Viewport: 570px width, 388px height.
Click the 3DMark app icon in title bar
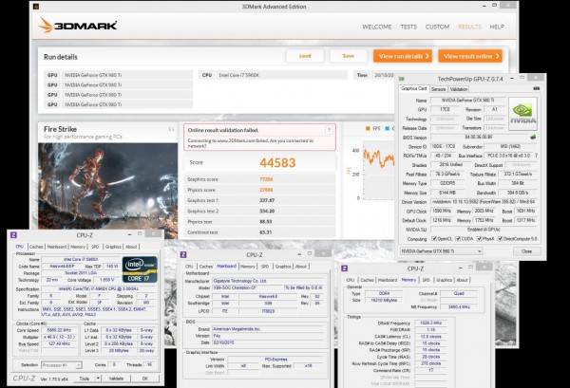point(36,7)
